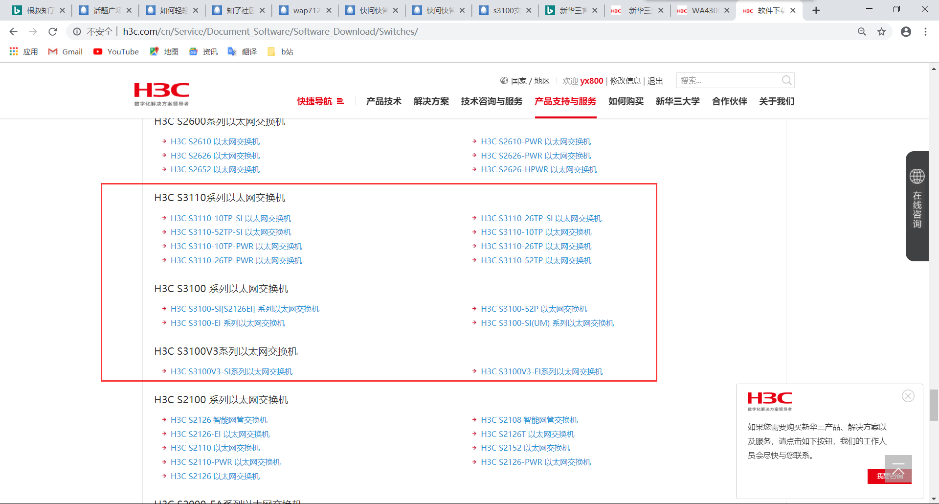Click the yx800 username link
Screen dimensions: 939x504
(592, 81)
